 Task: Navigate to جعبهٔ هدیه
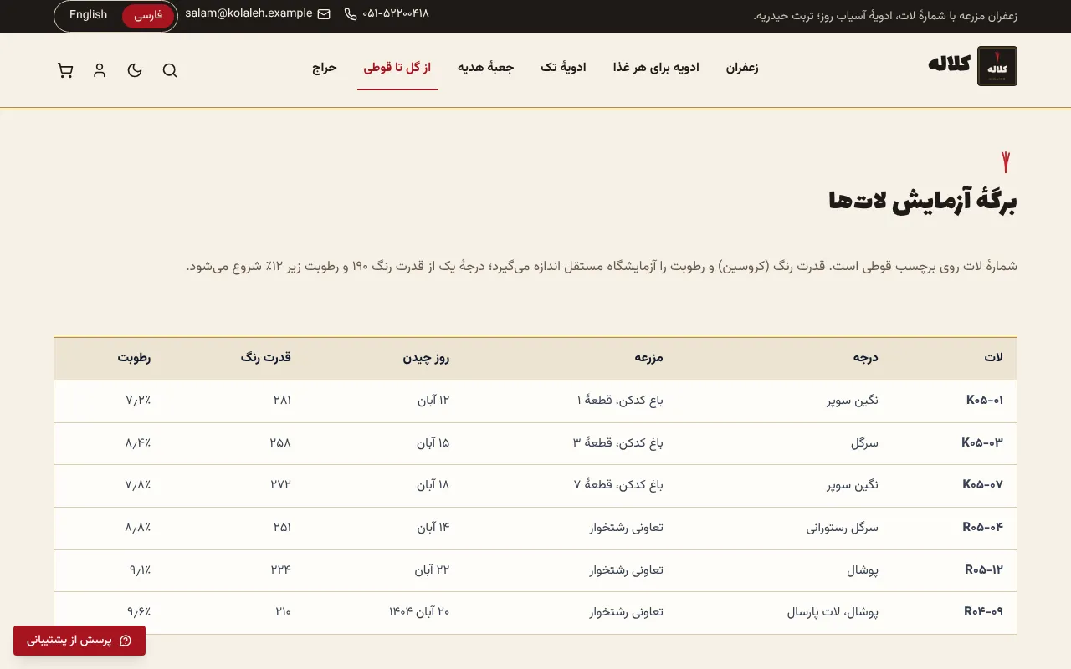485,68
